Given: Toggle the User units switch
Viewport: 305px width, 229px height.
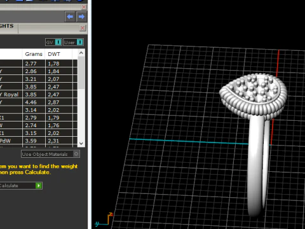Looking at the screenshot, I should pyautogui.click(x=73, y=42).
